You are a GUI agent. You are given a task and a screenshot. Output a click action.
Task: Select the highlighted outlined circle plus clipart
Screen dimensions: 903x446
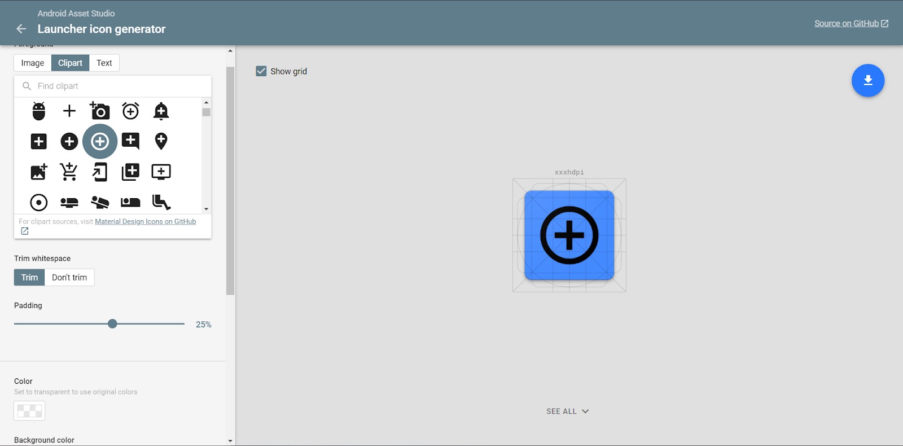point(100,141)
